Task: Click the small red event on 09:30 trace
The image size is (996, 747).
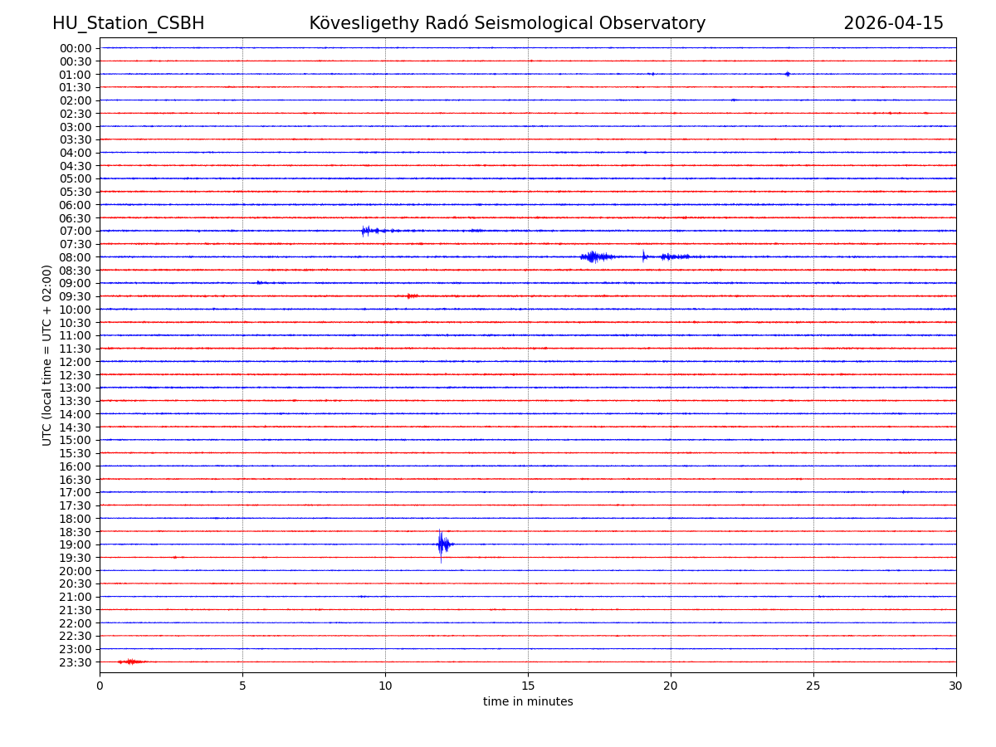Action: click(411, 295)
